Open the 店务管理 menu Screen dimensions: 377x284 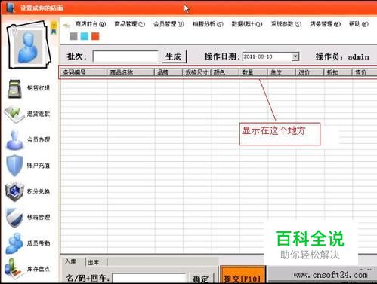point(325,24)
